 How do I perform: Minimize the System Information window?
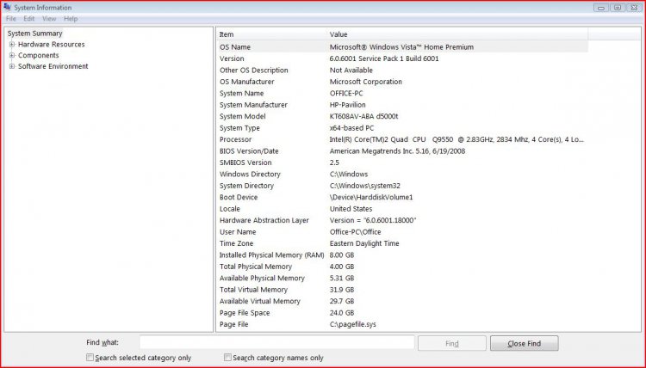[x=601, y=8]
